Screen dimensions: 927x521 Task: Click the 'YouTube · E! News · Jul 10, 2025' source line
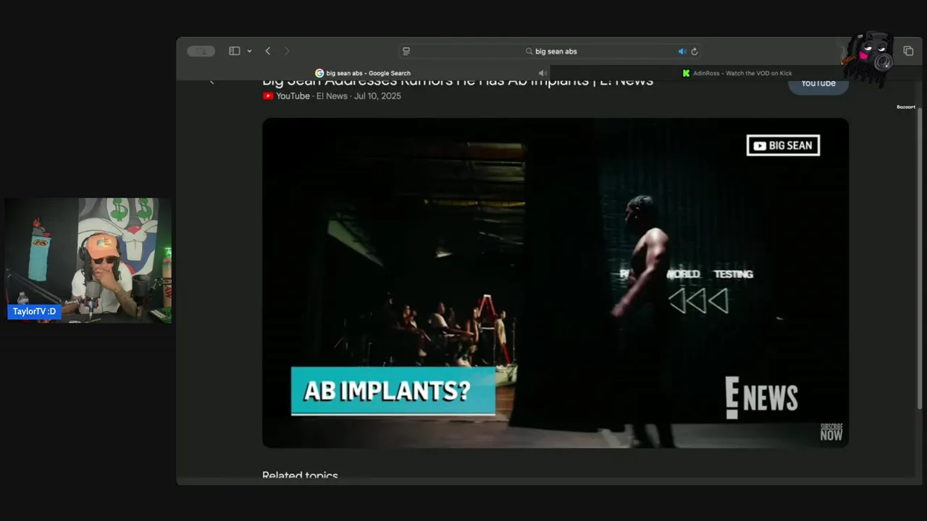[x=332, y=96]
